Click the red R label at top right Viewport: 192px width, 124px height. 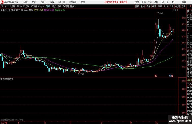pos(191,6)
